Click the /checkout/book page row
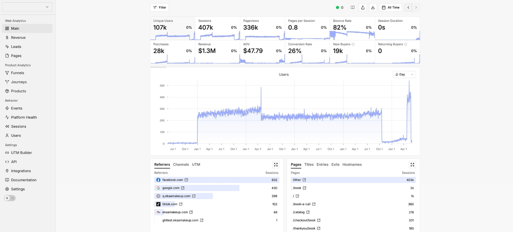Viewport: 513px width, 232px height. [x=353, y=220]
